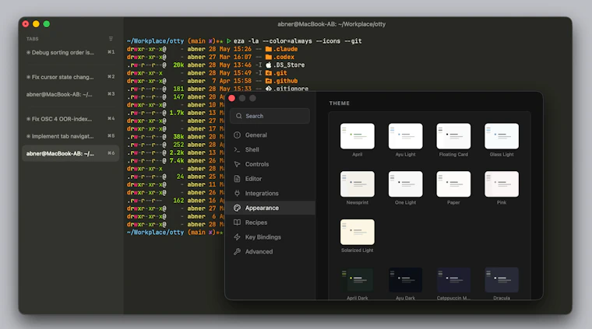Select the Newsprint theme

(358, 184)
